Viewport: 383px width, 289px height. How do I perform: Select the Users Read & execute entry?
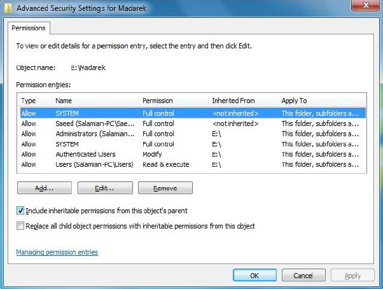click(95, 164)
